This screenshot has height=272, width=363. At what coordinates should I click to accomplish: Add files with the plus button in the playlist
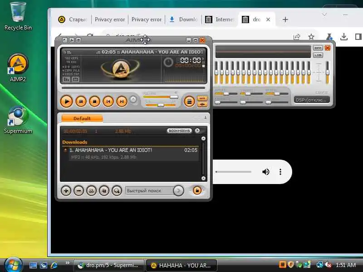[x=66, y=191]
